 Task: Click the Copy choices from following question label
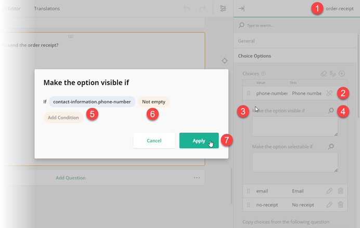click(286, 222)
